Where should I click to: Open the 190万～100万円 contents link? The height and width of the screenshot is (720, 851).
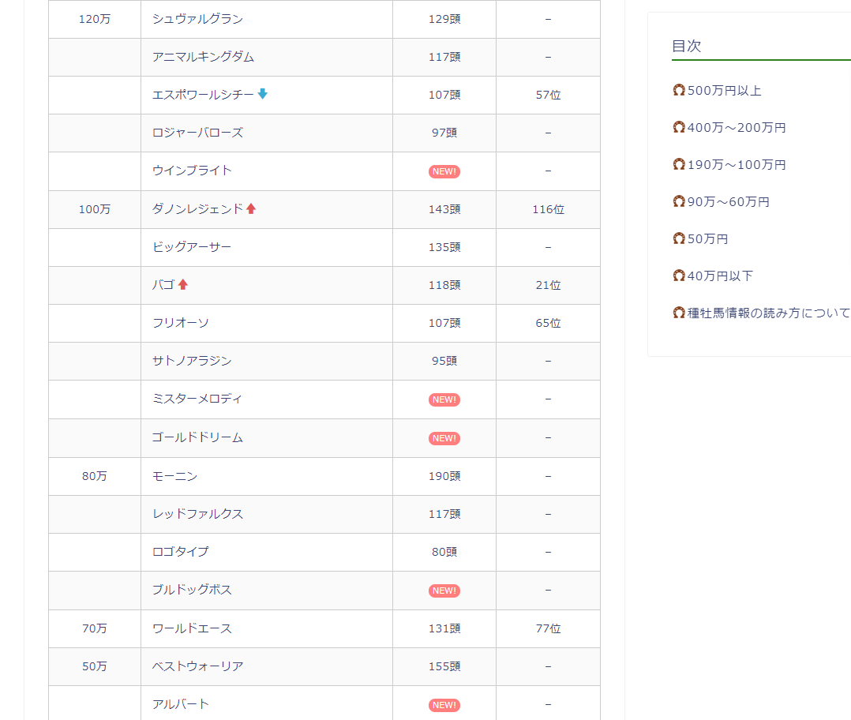pos(736,165)
